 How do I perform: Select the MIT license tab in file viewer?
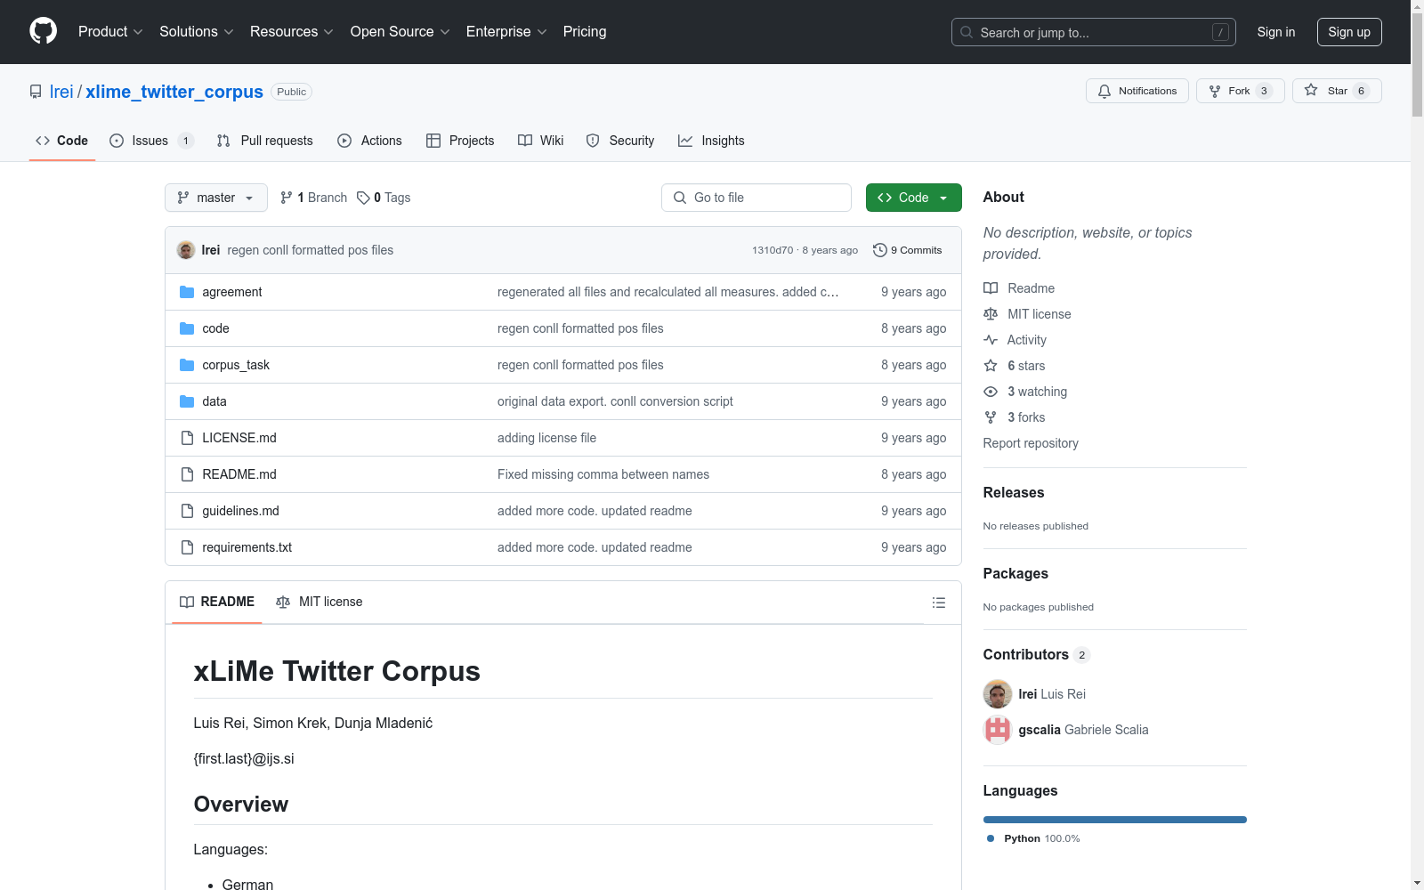(320, 602)
